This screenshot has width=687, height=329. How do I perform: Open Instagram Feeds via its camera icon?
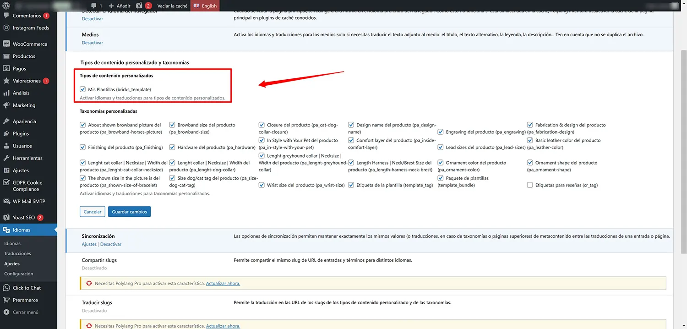6,28
